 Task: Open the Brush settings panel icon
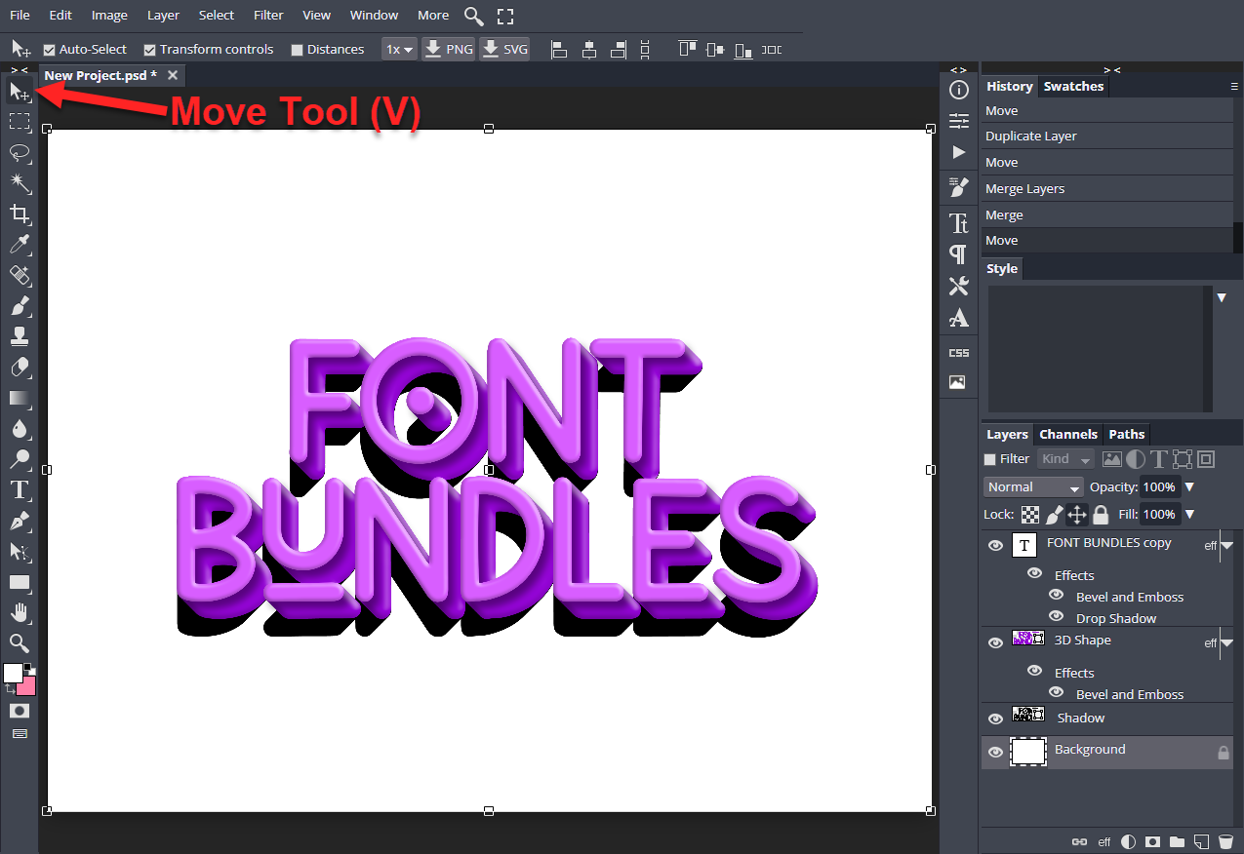click(x=959, y=187)
